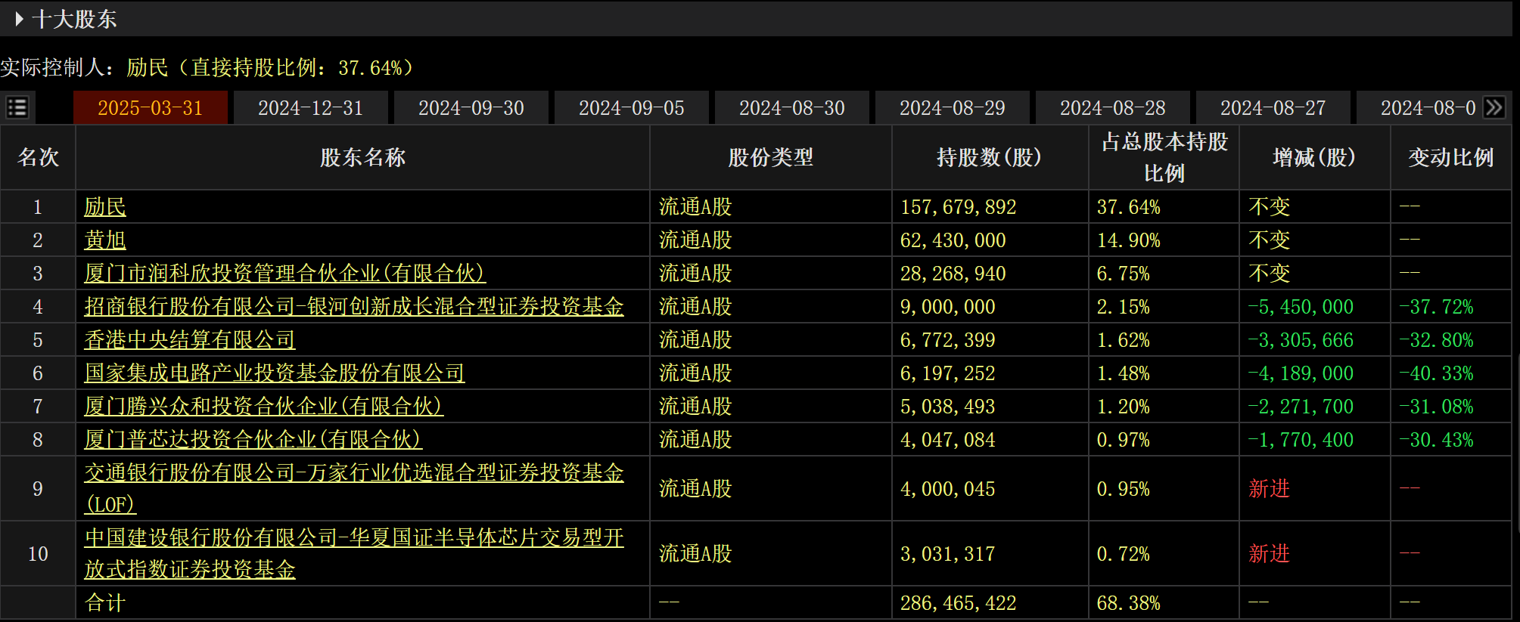This screenshot has height=622, width=1520.
Task: Open 厦门普芯达投资合伙企业 link
Action: pyautogui.click(x=253, y=440)
